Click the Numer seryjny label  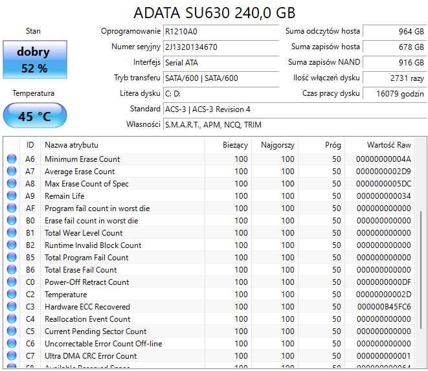click(x=136, y=47)
